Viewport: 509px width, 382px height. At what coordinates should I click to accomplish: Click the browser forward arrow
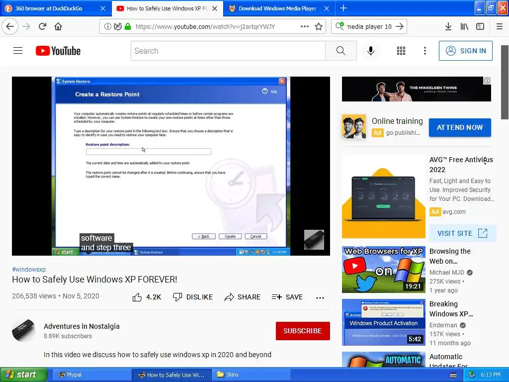[x=27, y=26]
